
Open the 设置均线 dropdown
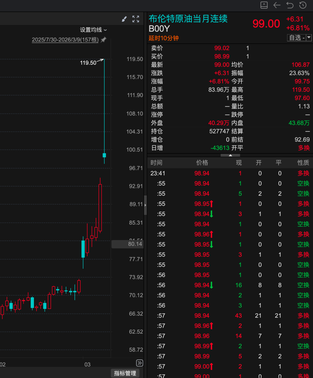(x=93, y=30)
